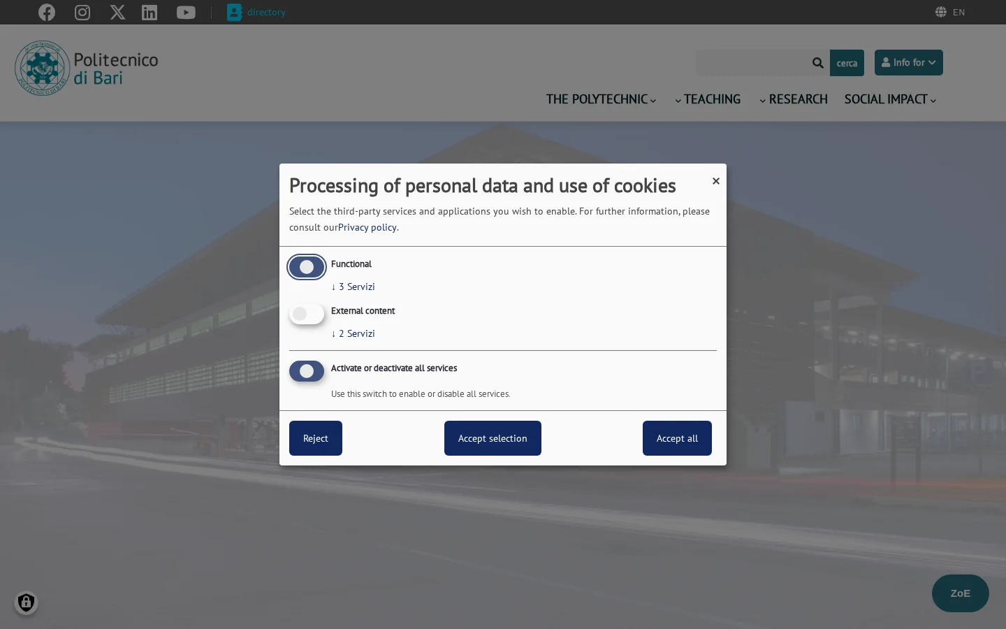Open the SOCIAL IMPACT menu
Screen dimensions: 1006x629
point(890,99)
